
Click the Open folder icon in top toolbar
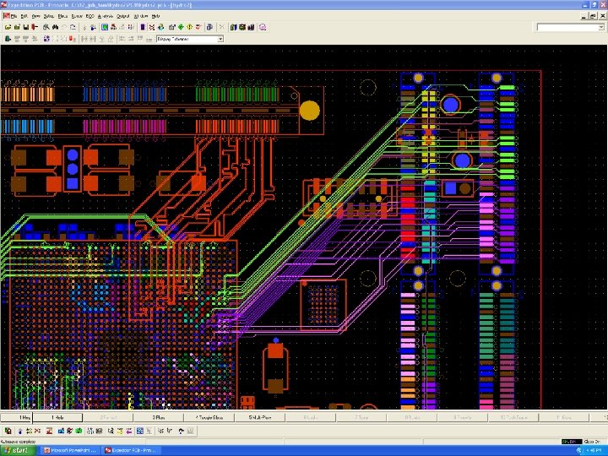coord(8,27)
